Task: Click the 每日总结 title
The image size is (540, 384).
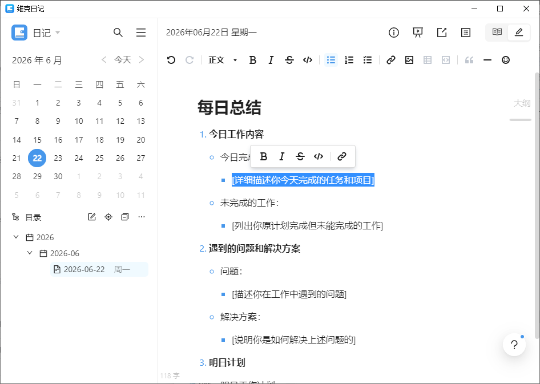Action: pos(229,107)
